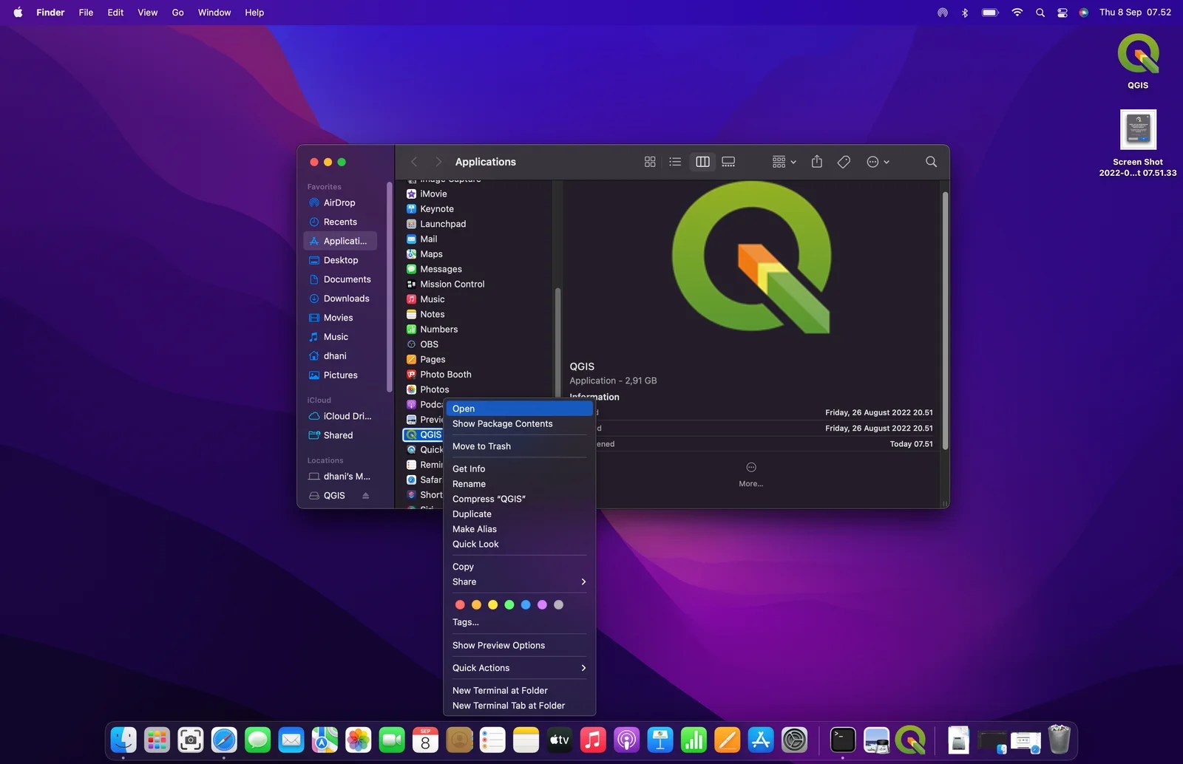
Task: Open Photos from the Dock
Action: click(x=359, y=740)
